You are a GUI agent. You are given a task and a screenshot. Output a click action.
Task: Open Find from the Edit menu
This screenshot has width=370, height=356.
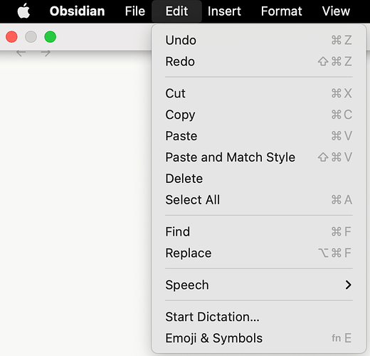point(258,231)
